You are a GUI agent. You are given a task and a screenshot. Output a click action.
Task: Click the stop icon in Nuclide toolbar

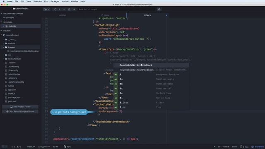click(74, 9)
